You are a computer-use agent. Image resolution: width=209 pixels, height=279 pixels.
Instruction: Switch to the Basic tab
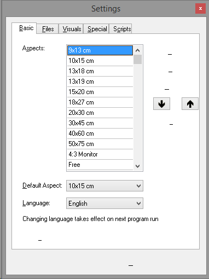(24, 28)
